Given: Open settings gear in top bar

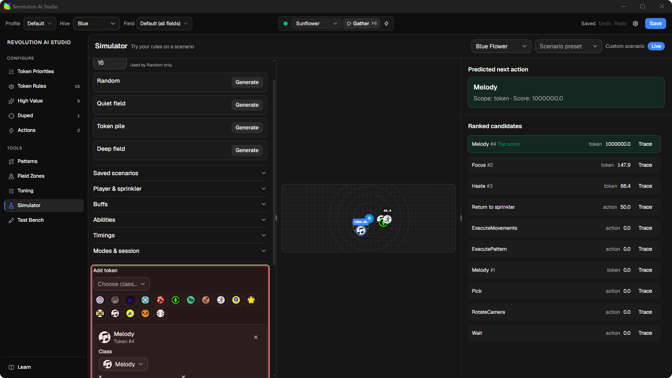Looking at the screenshot, I should (x=635, y=24).
